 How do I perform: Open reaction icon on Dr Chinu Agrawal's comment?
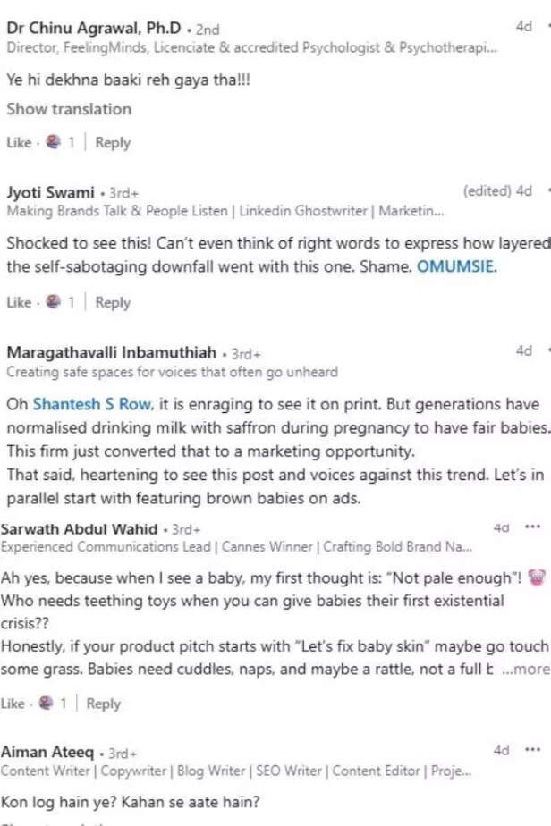coord(53,142)
